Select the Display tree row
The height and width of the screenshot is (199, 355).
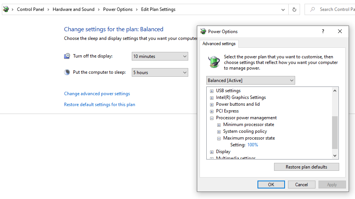pos(223,152)
